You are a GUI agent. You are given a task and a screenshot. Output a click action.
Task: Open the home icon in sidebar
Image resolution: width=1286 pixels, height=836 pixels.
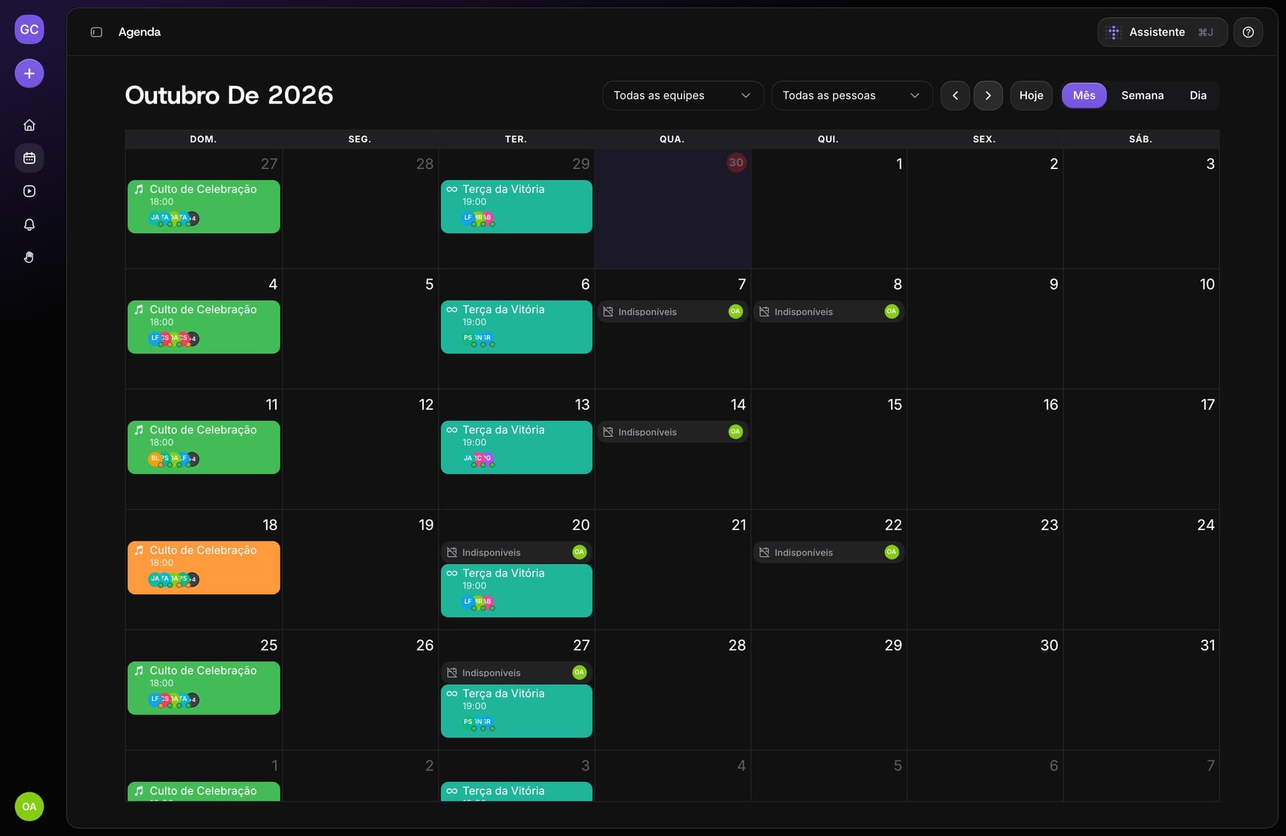(29, 125)
